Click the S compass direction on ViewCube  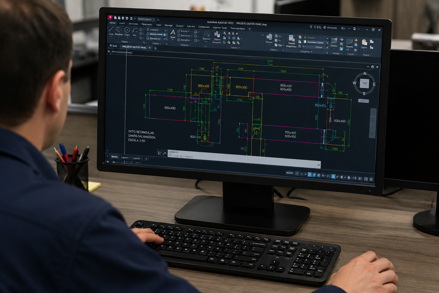click(x=364, y=94)
